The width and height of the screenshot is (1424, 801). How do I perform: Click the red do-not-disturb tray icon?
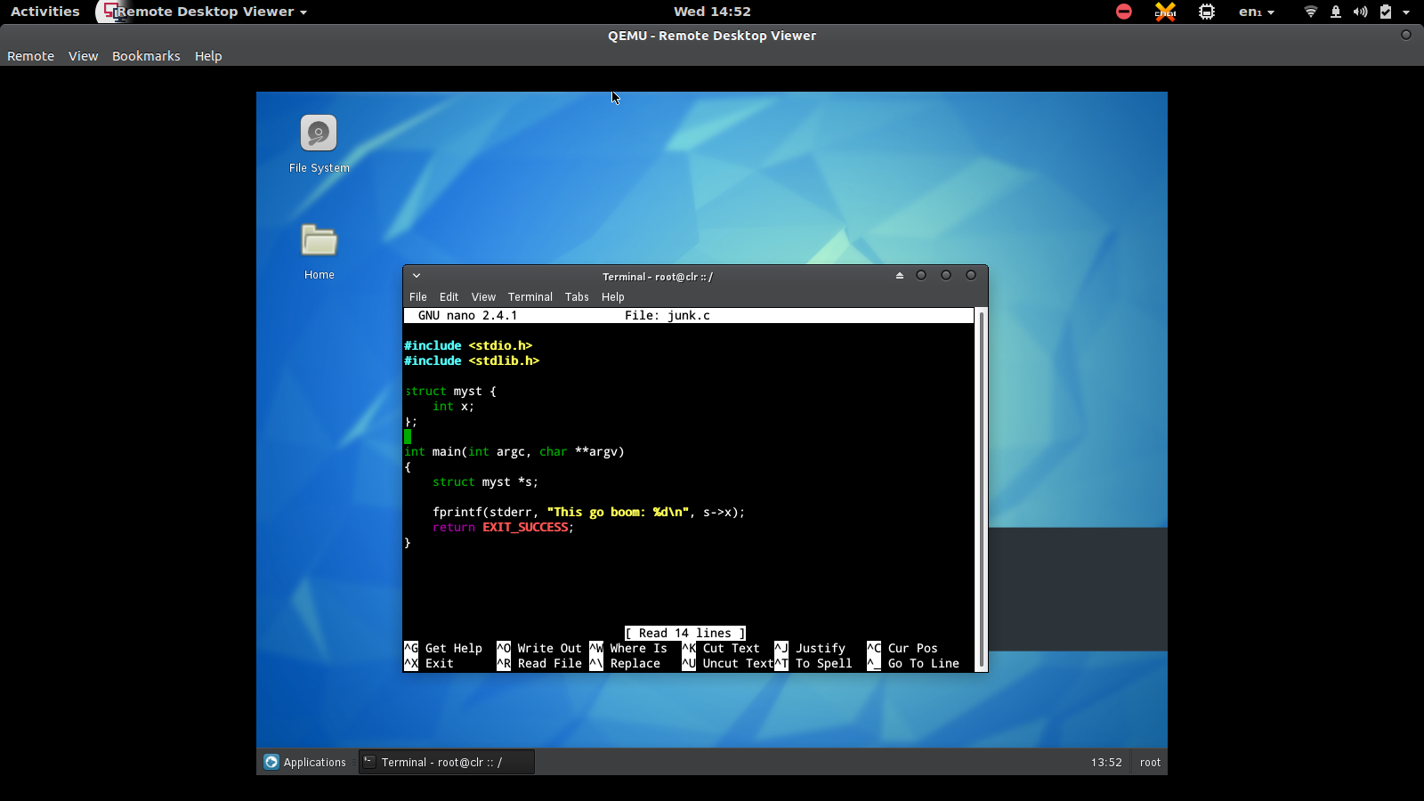tap(1124, 12)
